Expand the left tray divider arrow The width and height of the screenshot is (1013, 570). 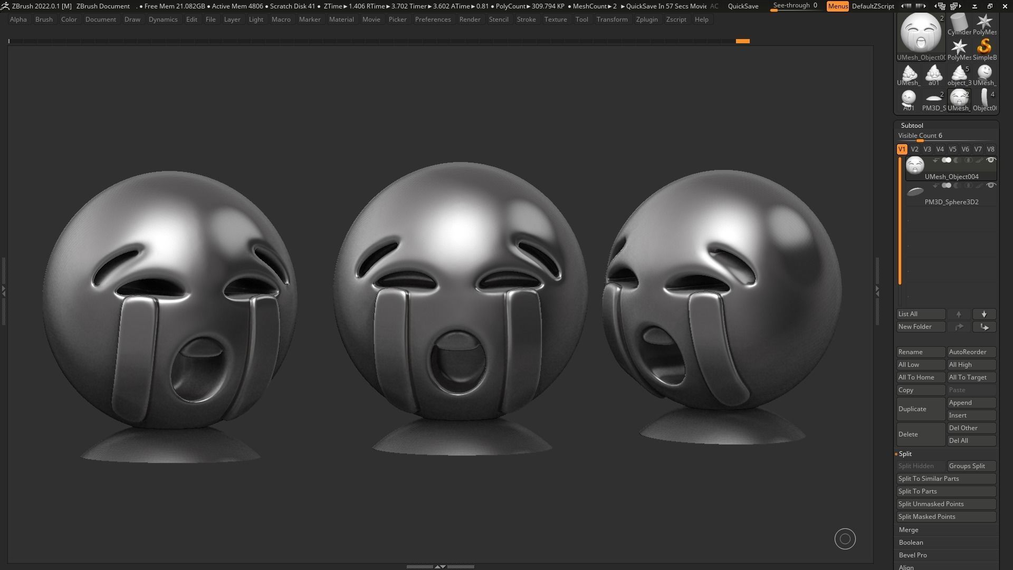point(3,290)
